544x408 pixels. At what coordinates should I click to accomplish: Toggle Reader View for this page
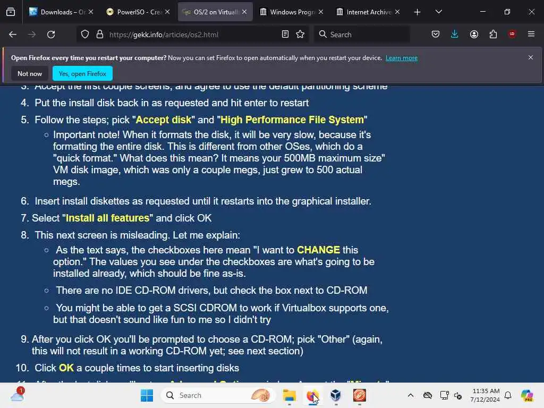click(x=285, y=35)
